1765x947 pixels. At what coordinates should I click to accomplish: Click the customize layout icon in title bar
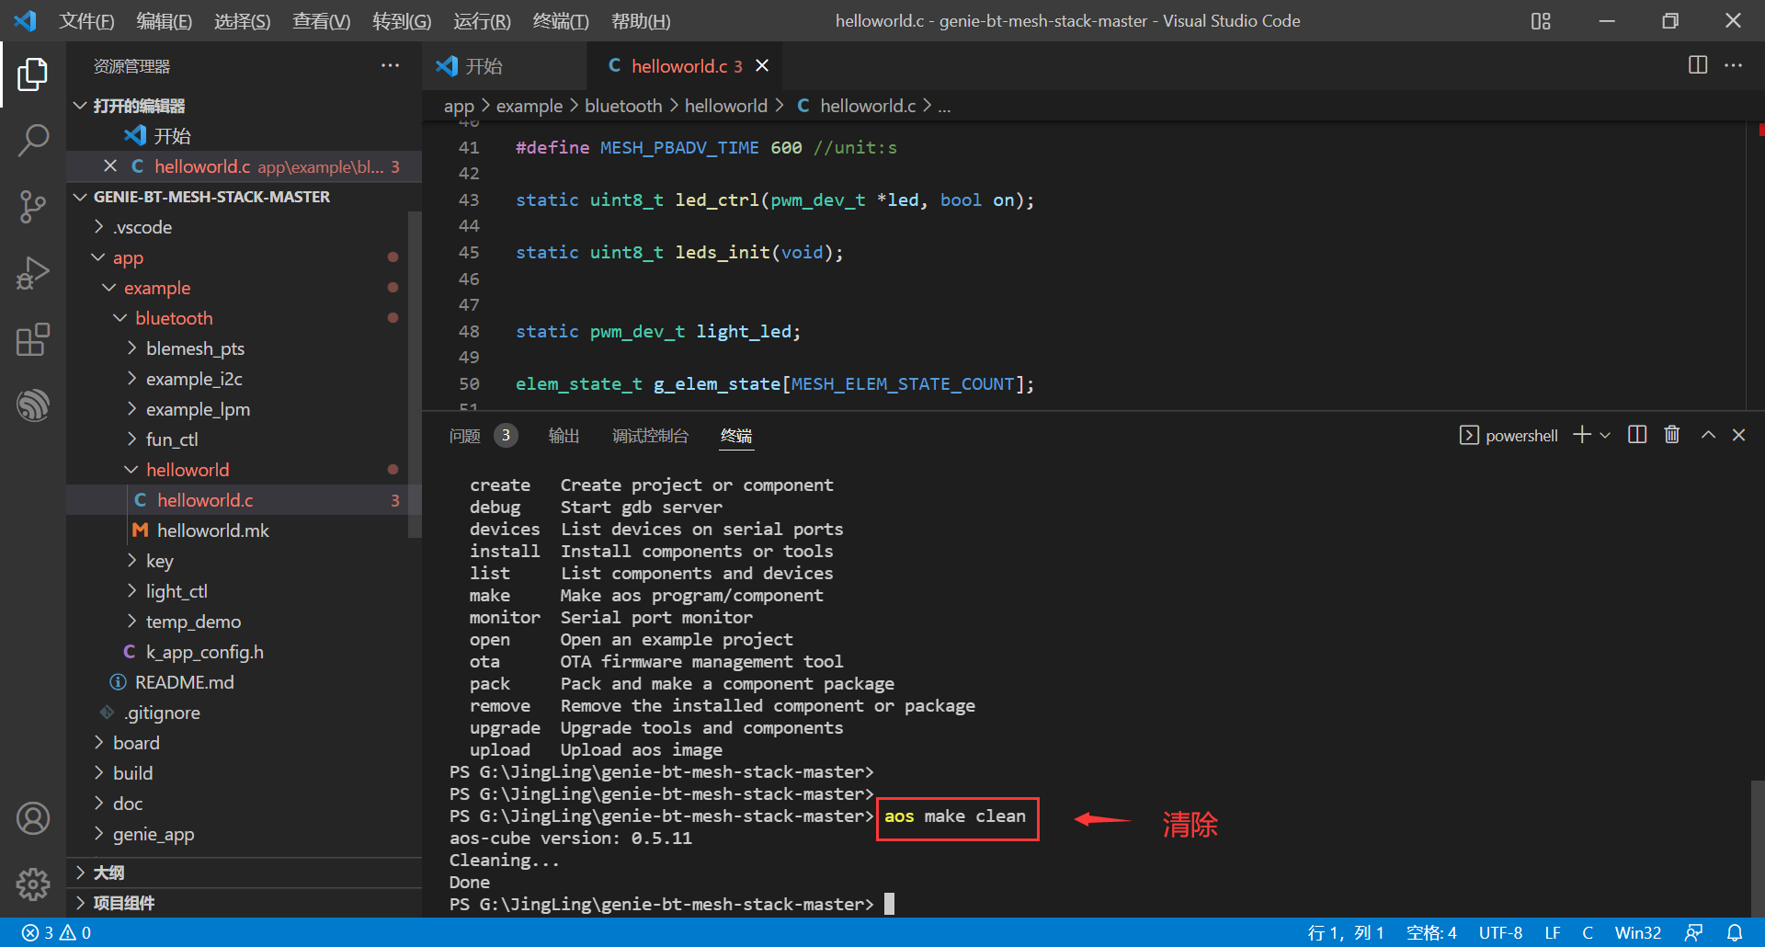tap(1541, 20)
